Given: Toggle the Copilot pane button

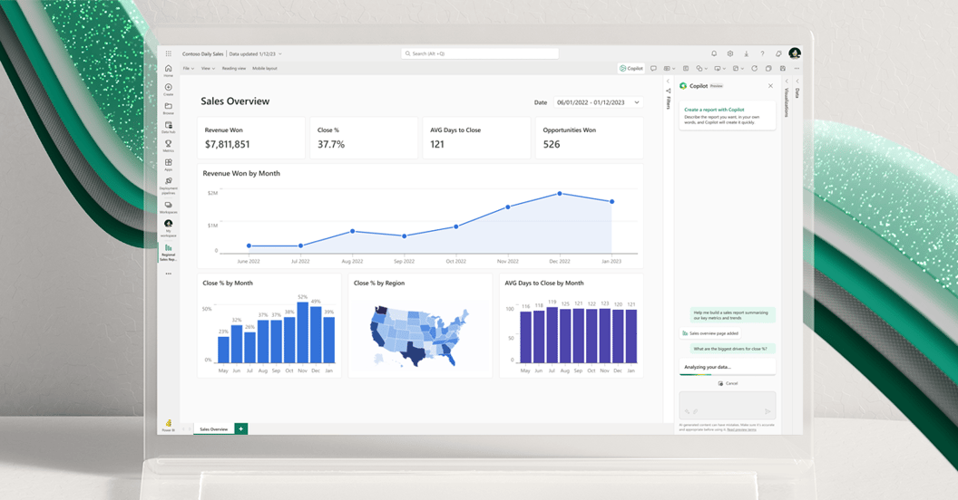Looking at the screenshot, I should pyautogui.click(x=631, y=68).
